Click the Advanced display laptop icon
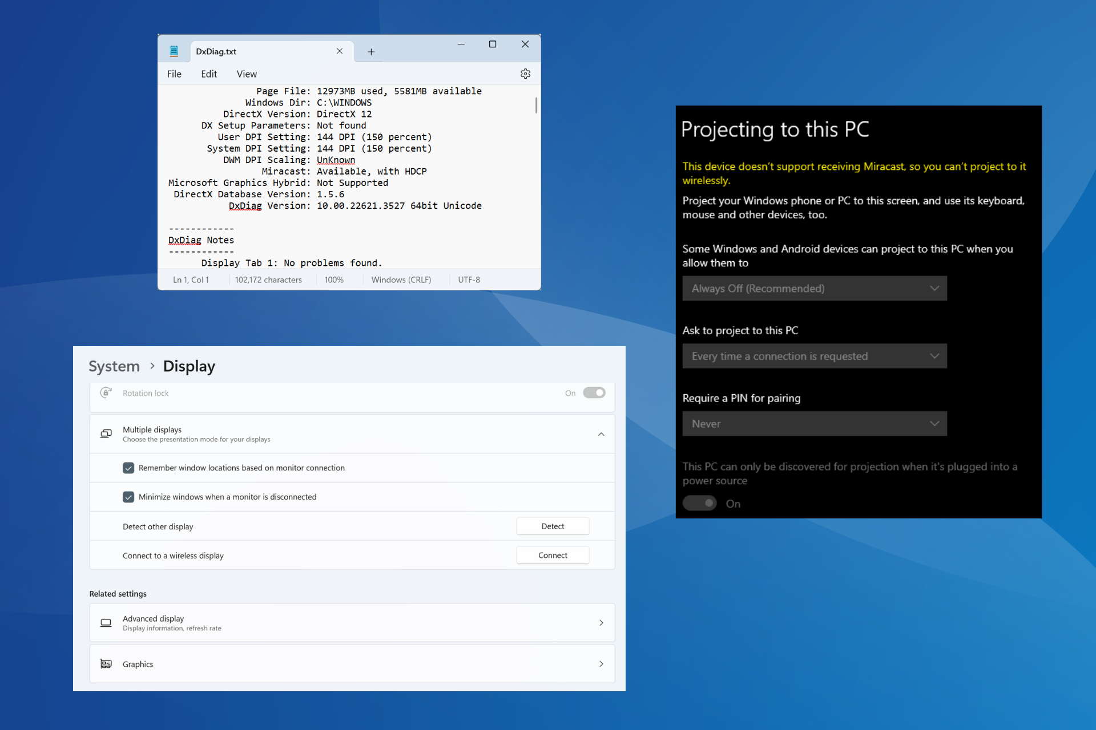Screen dimensions: 1096x730 point(106,623)
